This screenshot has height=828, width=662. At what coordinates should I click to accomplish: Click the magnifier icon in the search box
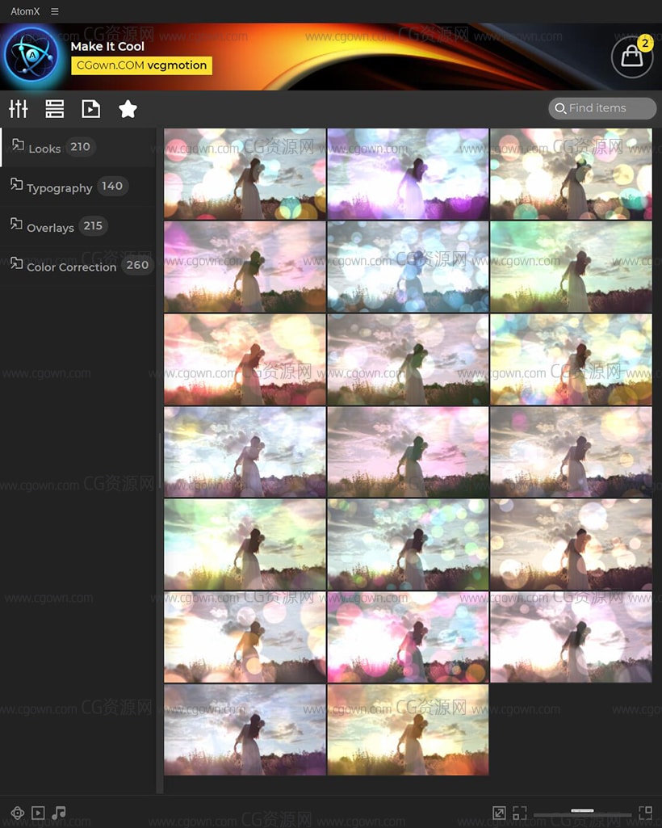(x=560, y=108)
